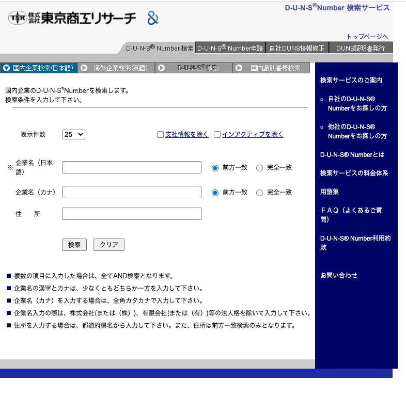Open the インアクティブを除く help link

253,134
